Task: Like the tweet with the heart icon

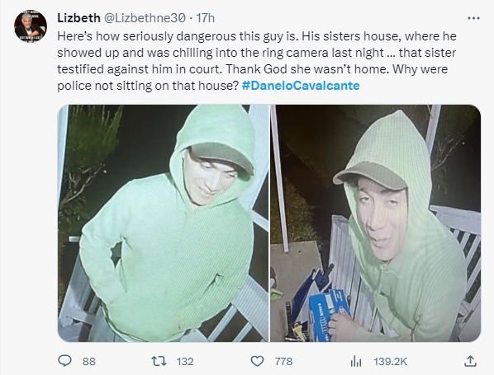Action: pyautogui.click(x=257, y=361)
